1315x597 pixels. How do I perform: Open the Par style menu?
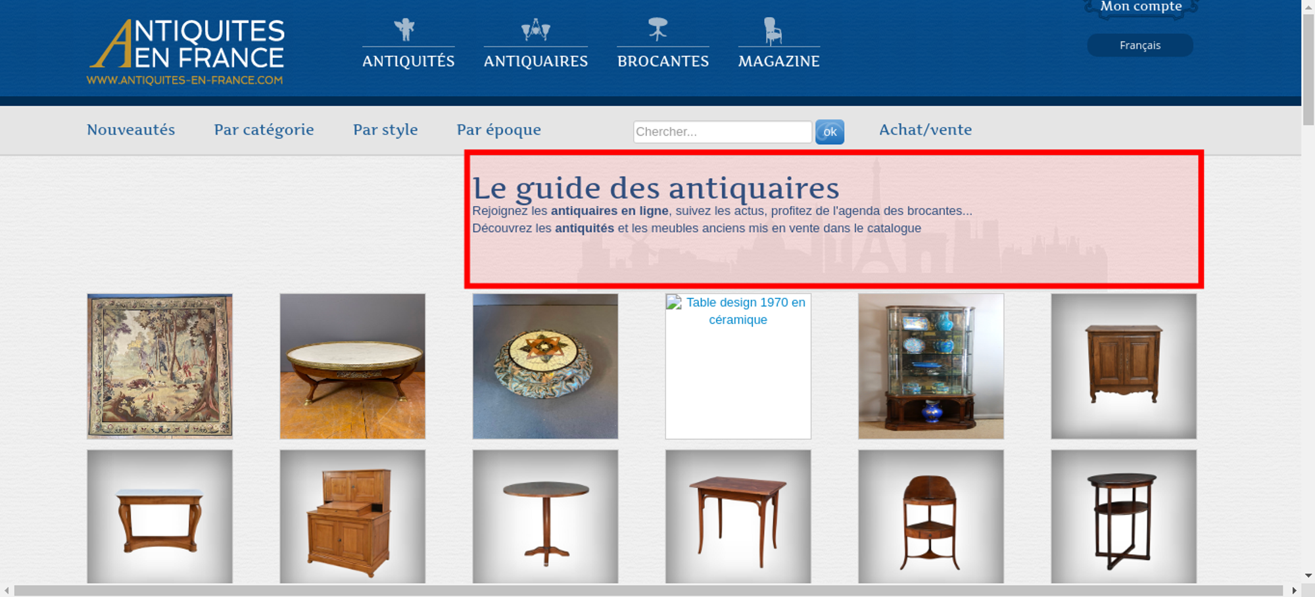tap(385, 130)
